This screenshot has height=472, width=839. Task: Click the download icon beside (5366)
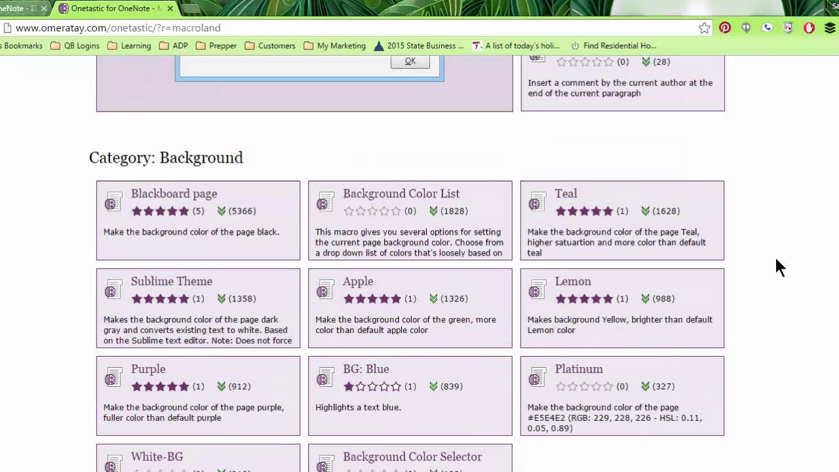click(222, 211)
